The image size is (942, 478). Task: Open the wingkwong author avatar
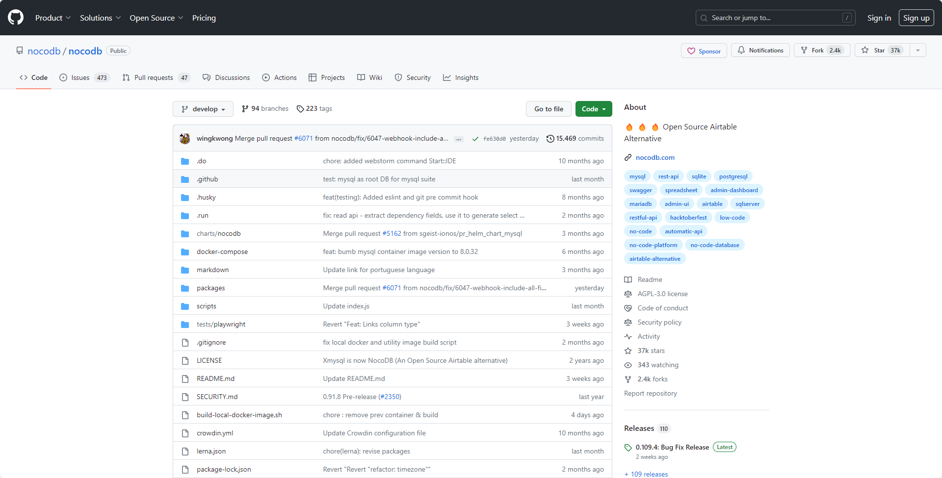(x=185, y=139)
